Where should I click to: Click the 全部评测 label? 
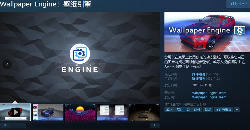(171, 78)
